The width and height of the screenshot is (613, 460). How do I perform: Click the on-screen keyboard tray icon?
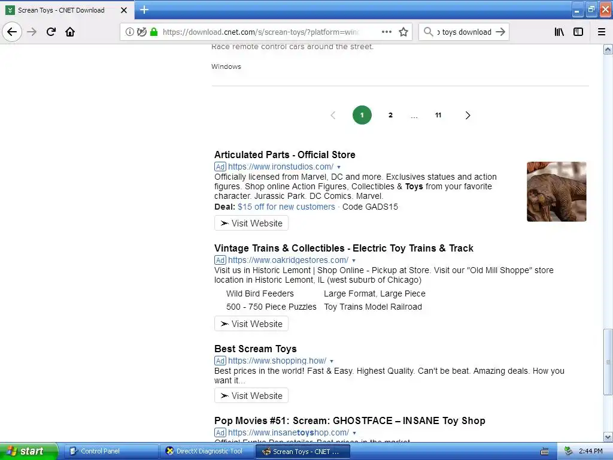pyautogui.click(x=545, y=452)
